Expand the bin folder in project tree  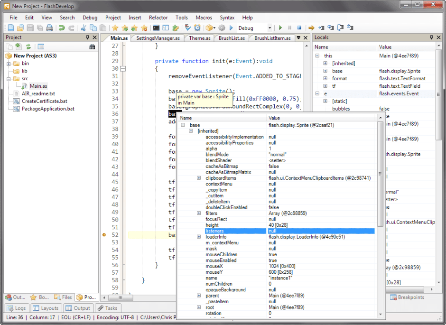tap(9, 64)
